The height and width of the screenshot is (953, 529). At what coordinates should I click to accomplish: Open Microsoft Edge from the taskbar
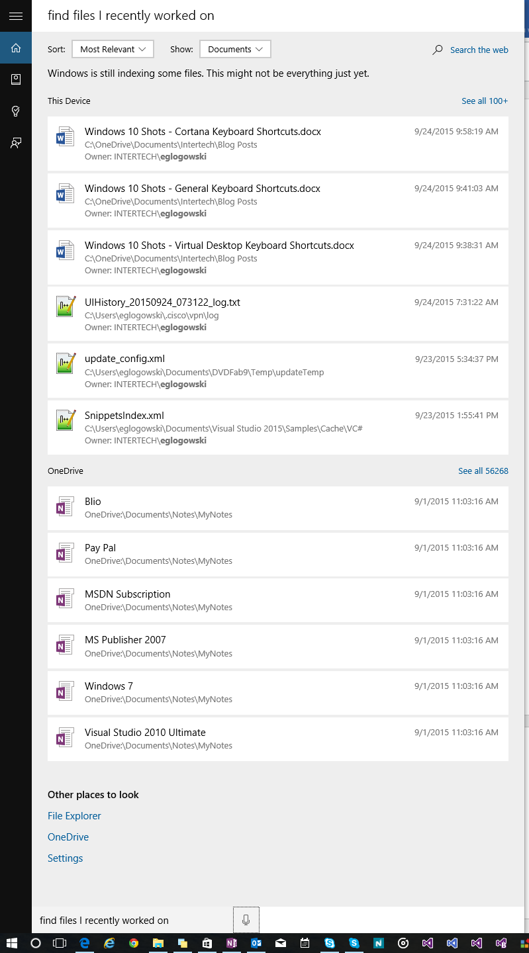[85, 942]
